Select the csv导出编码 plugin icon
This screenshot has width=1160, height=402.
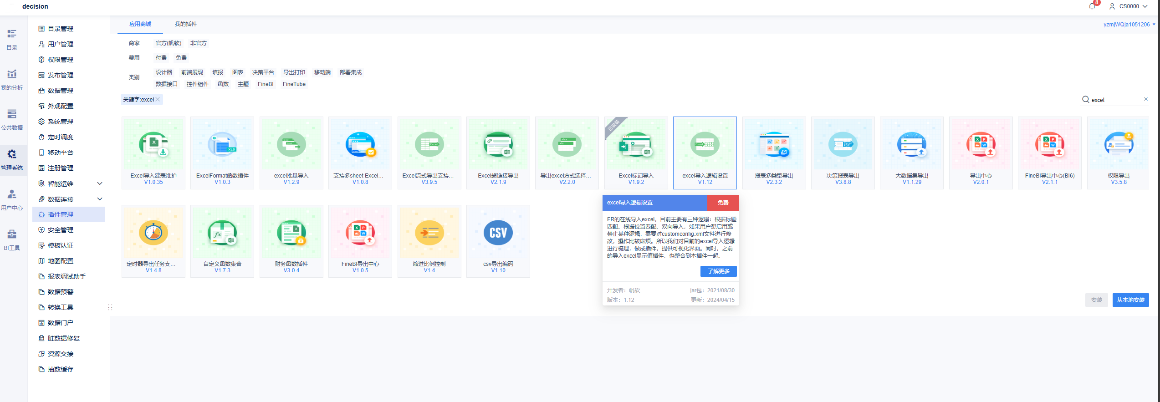click(x=498, y=233)
